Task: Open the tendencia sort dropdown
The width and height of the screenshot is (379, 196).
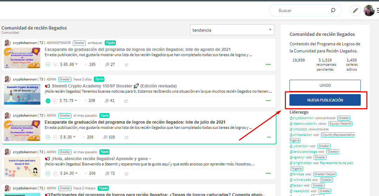Action: click(x=232, y=30)
